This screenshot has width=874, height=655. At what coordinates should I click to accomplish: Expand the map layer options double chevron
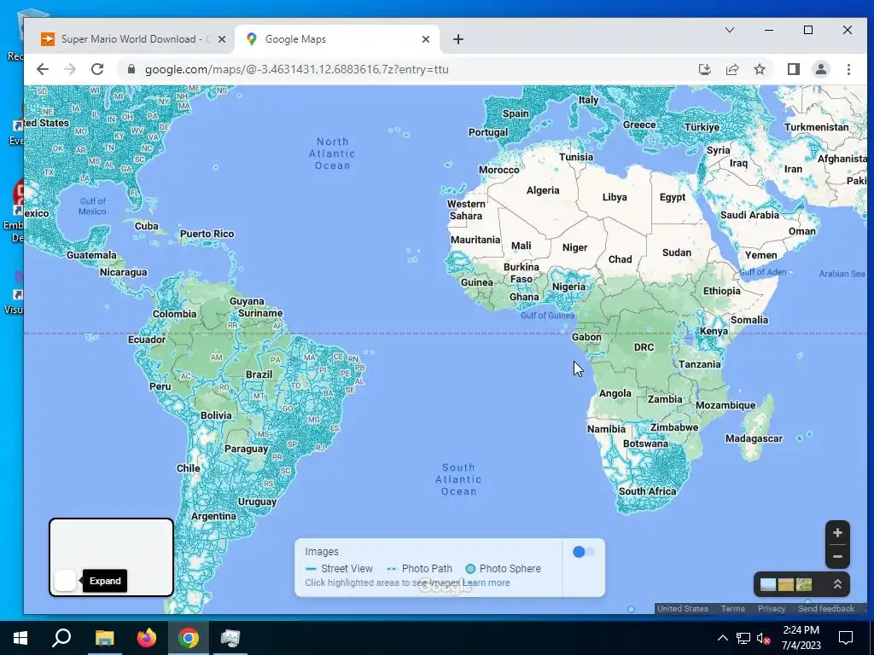coord(837,584)
